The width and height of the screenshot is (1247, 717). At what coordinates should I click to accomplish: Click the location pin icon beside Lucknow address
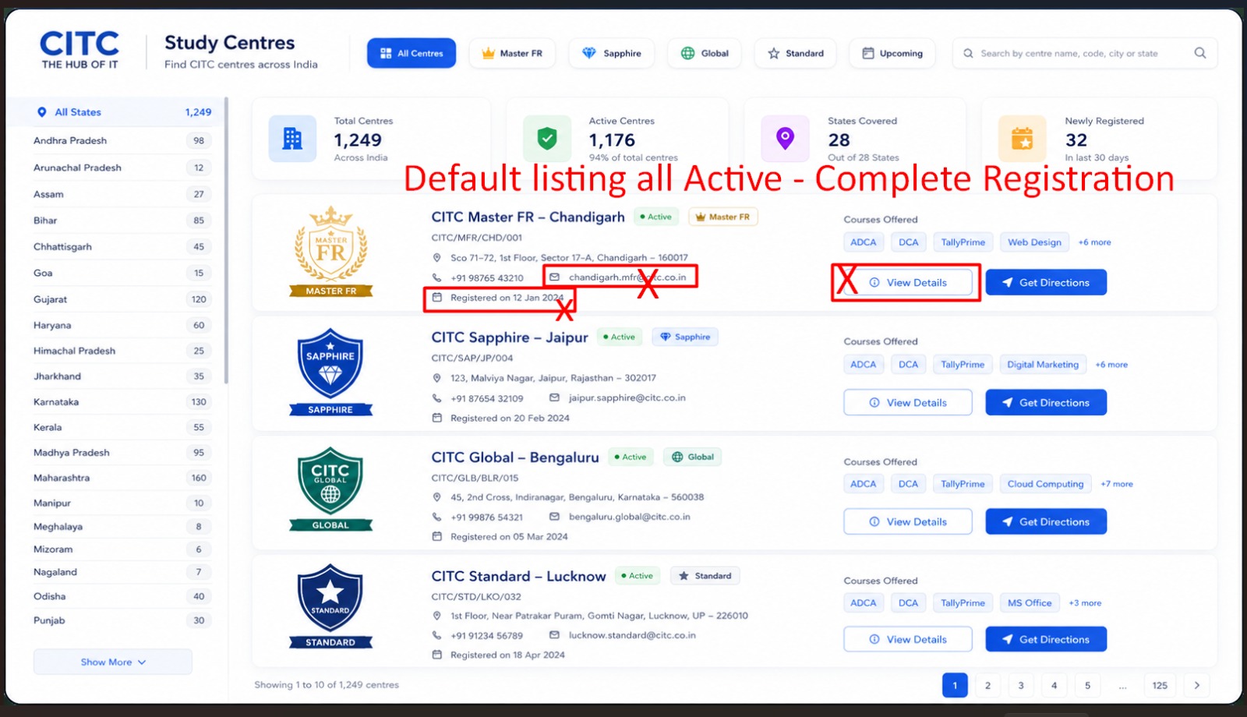point(437,616)
